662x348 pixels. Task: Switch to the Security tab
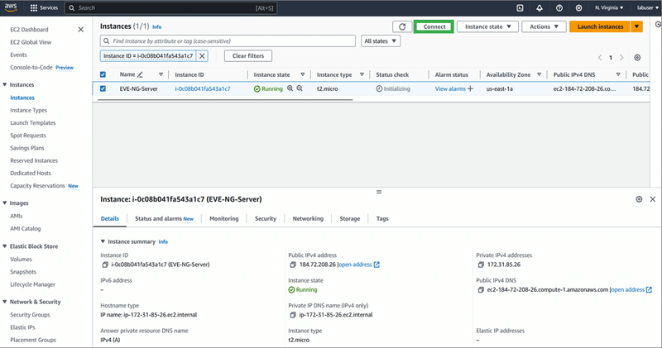click(265, 218)
